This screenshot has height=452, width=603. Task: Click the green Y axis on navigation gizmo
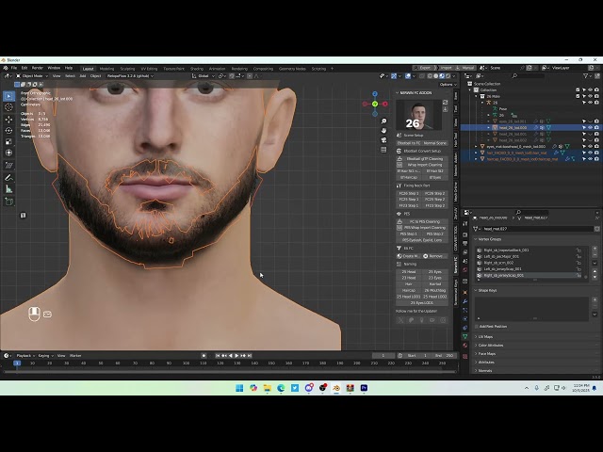click(375, 104)
